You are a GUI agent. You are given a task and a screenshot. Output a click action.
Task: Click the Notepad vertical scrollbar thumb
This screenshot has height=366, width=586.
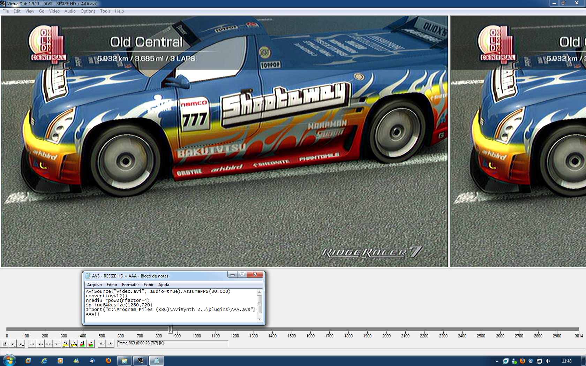tap(259, 304)
